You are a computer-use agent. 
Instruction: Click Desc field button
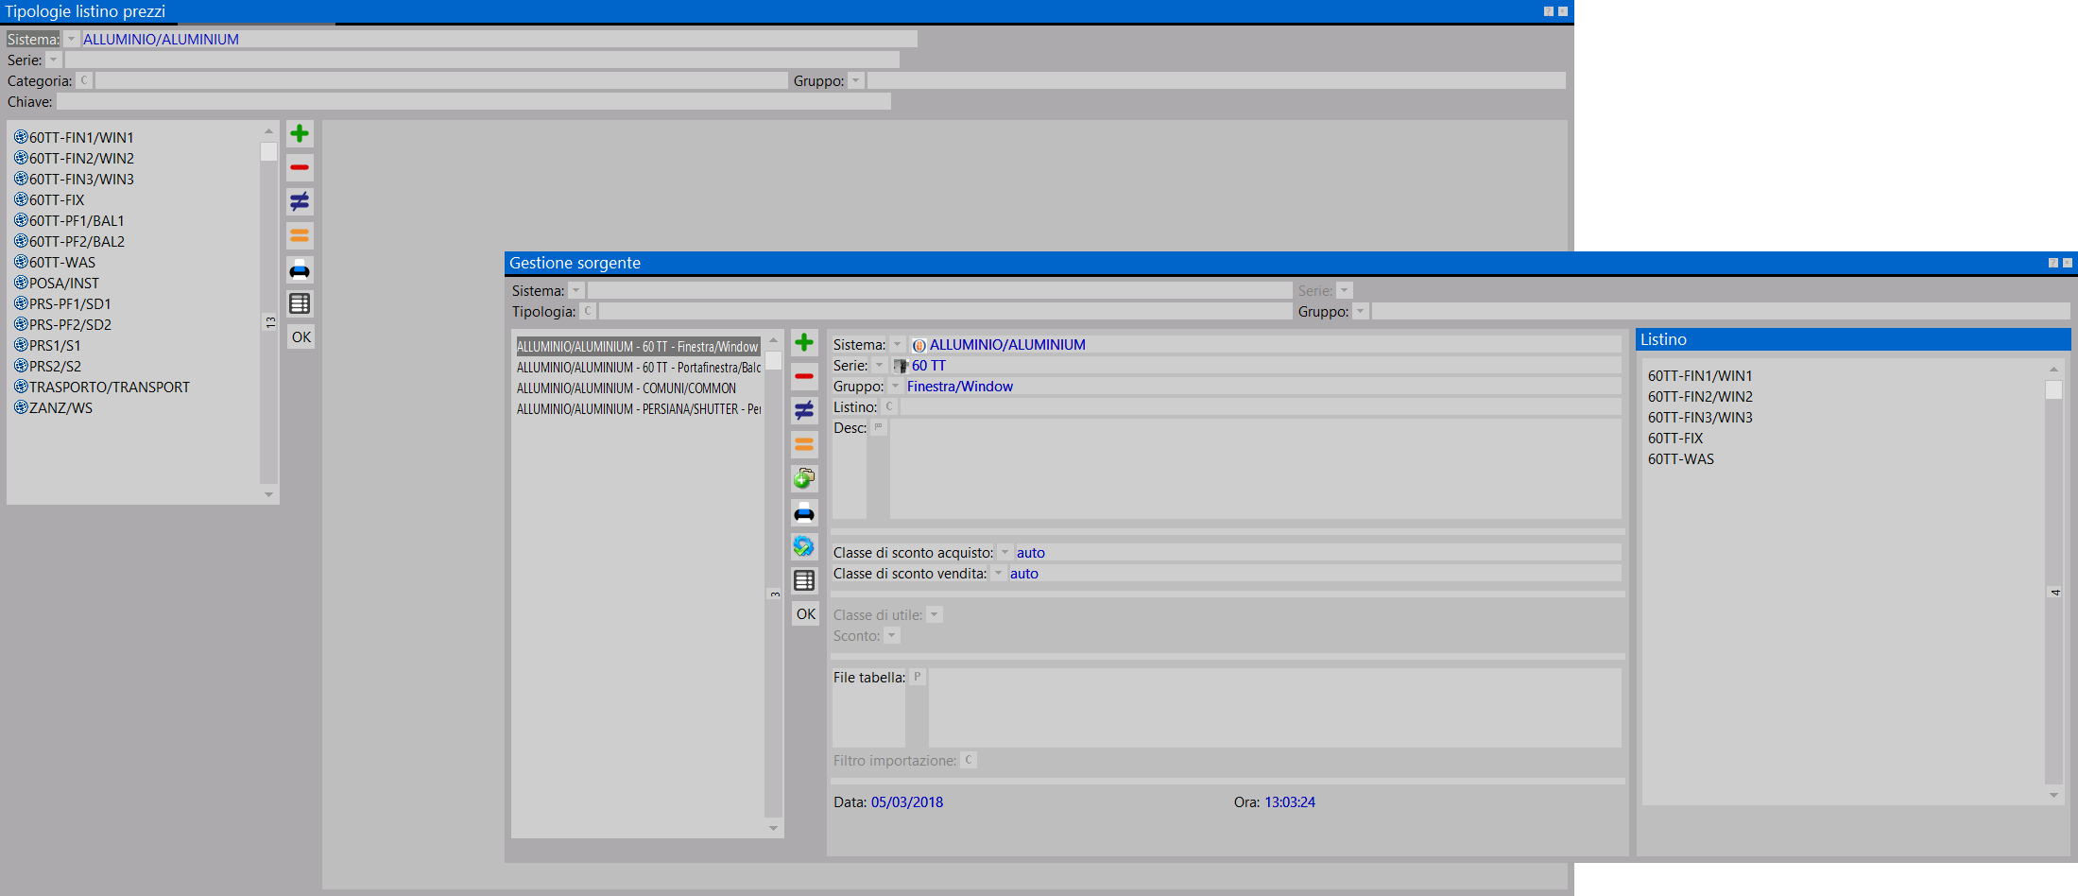(878, 428)
